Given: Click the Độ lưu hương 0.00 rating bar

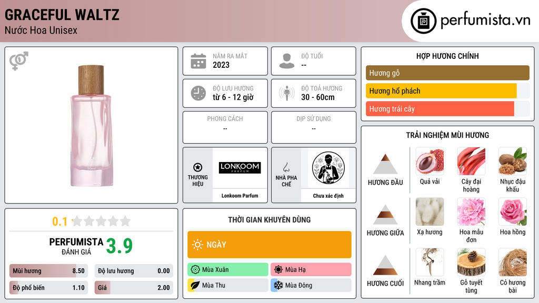Looking at the screenshot, I should click(x=134, y=271).
